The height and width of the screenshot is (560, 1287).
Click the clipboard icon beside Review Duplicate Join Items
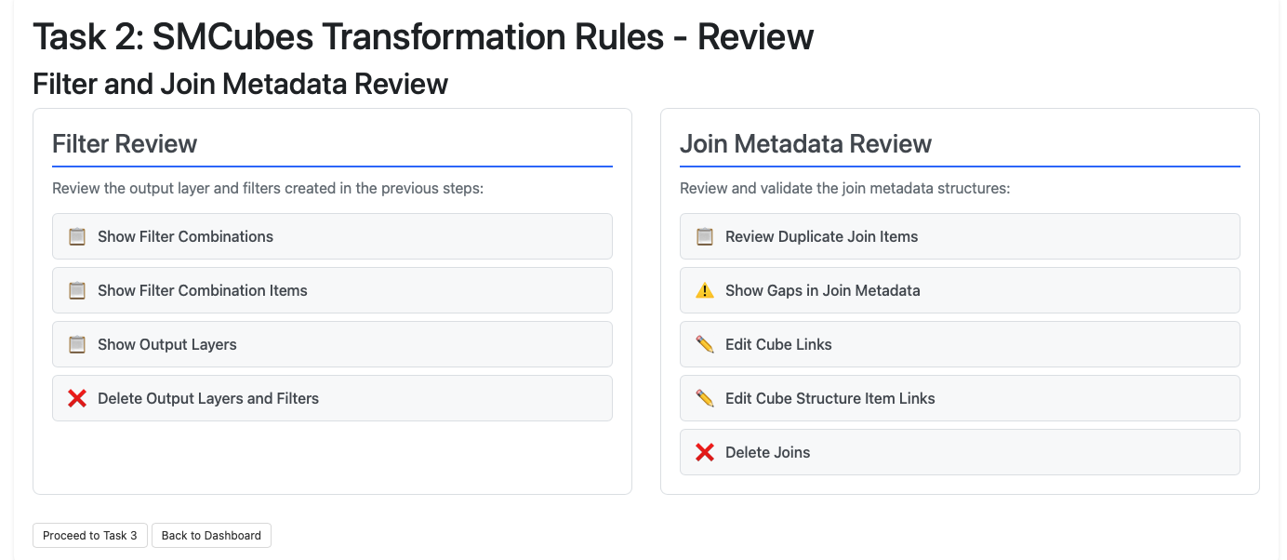tap(705, 236)
